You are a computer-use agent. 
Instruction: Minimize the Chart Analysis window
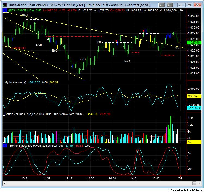(181, 5)
